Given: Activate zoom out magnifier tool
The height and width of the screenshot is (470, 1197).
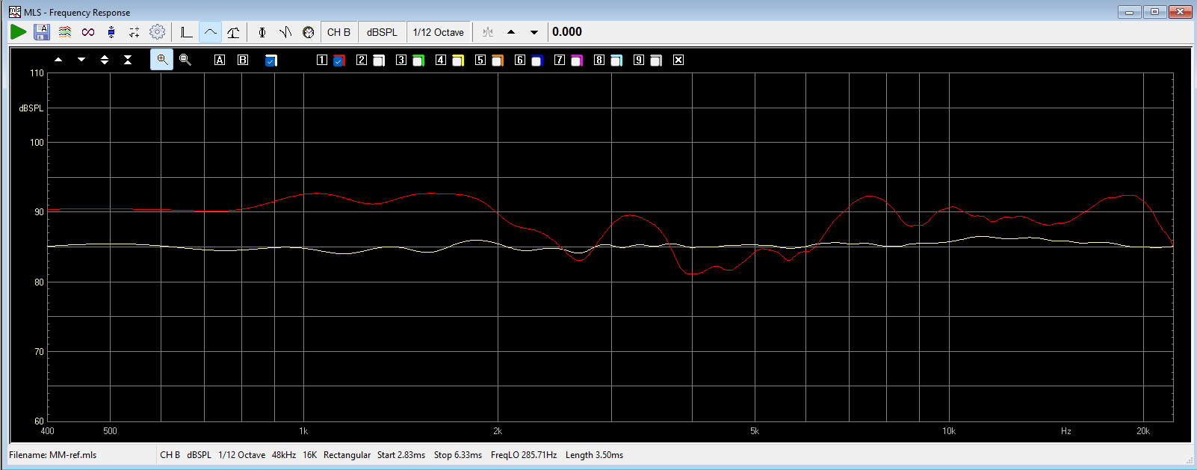Looking at the screenshot, I should 185,60.
